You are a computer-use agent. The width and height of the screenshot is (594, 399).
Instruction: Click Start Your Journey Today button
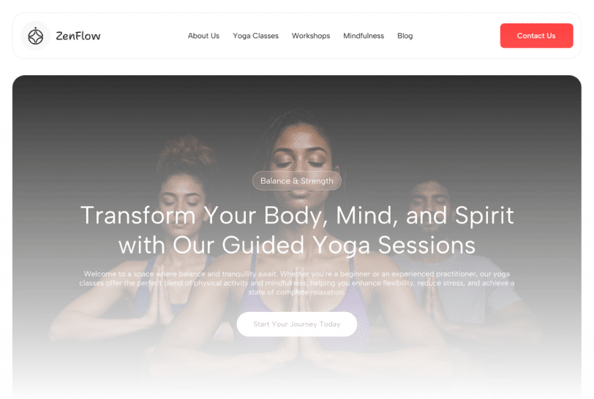[296, 324]
